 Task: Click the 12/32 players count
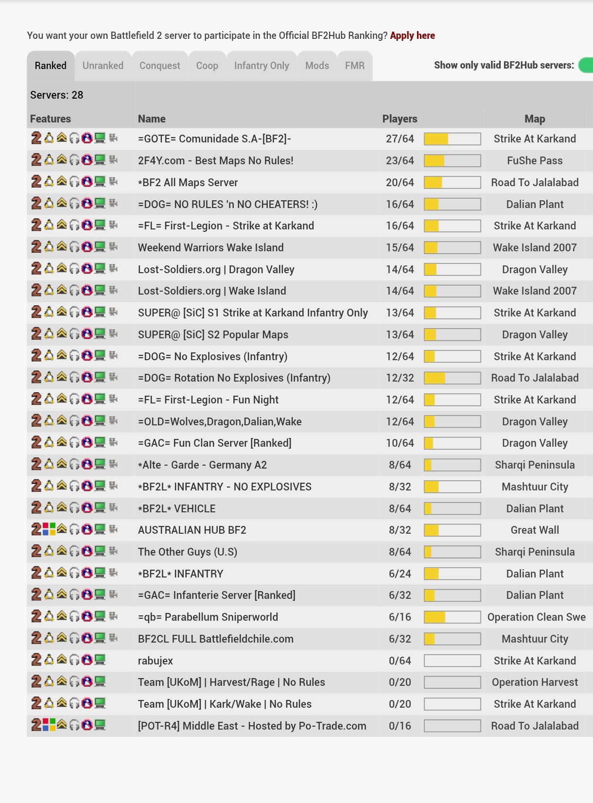tap(400, 378)
